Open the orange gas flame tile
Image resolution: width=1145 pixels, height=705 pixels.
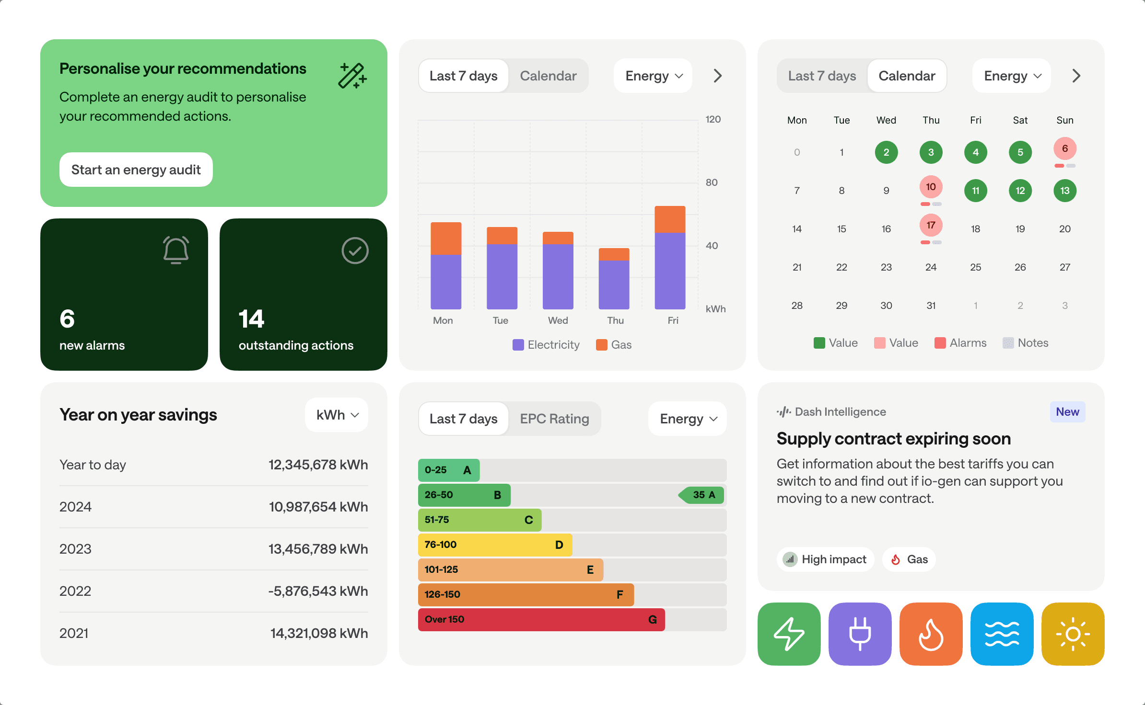coord(931,634)
